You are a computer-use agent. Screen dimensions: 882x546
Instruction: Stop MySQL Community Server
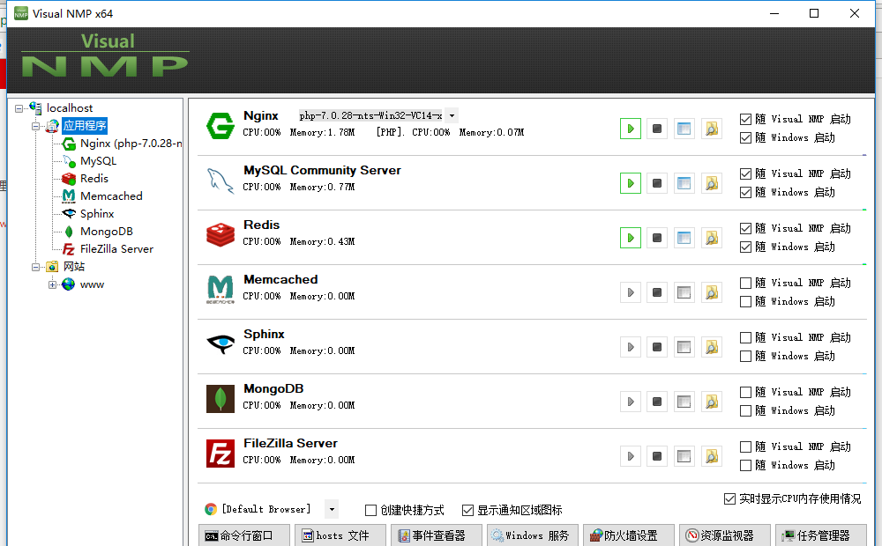point(657,183)
